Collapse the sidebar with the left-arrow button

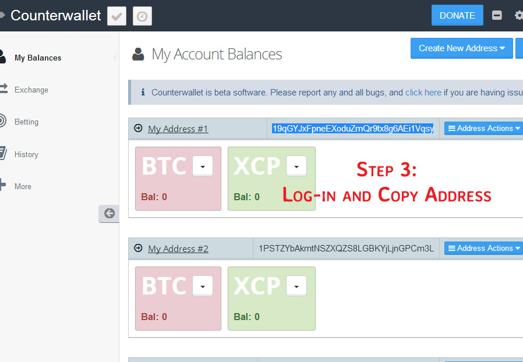click(x=109, y=214)
